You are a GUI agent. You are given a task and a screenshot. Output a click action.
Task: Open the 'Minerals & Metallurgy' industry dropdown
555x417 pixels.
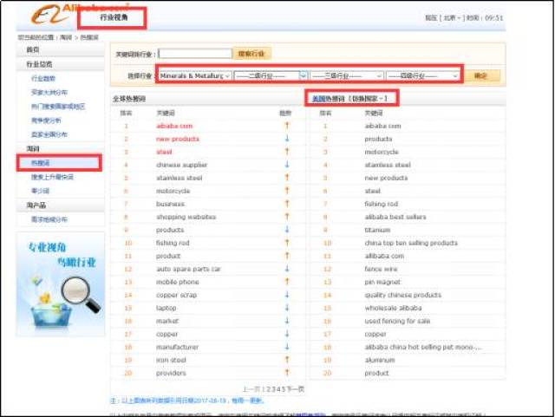click(194, 75)
